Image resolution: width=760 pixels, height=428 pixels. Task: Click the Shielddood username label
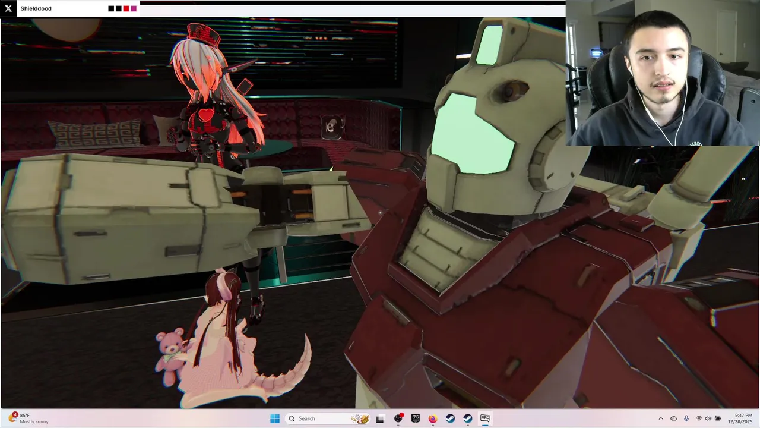tap(36, 8)
